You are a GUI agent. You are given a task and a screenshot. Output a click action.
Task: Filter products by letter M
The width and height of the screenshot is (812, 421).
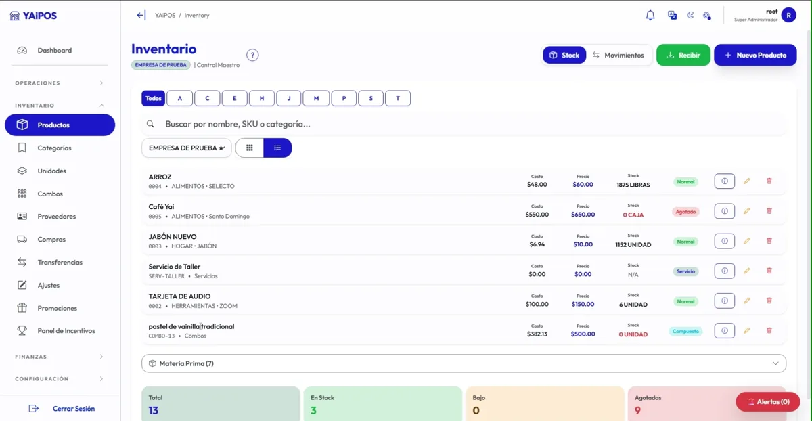click(316, 98)
